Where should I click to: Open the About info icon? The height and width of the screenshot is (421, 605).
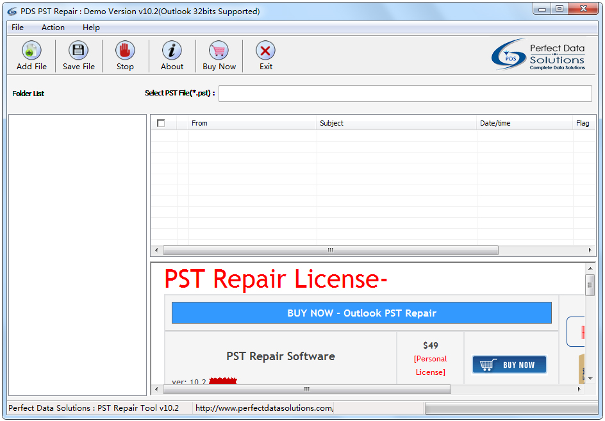pos(172,50)
